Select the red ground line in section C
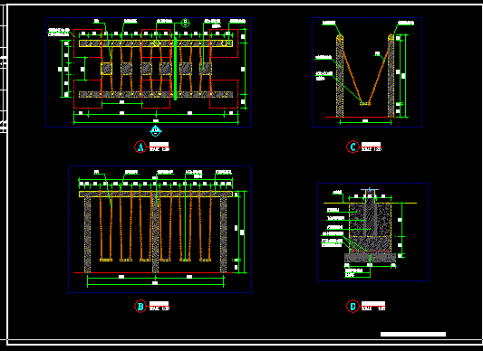Image resolution: width=483 pixels, height=351 pixels. pos(361,117)
